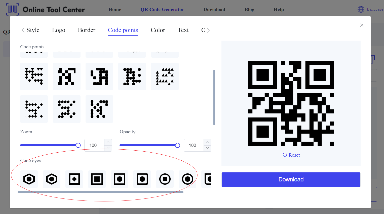
Task: Click the code points vertical scrollbar
Action: click(214, 97)
